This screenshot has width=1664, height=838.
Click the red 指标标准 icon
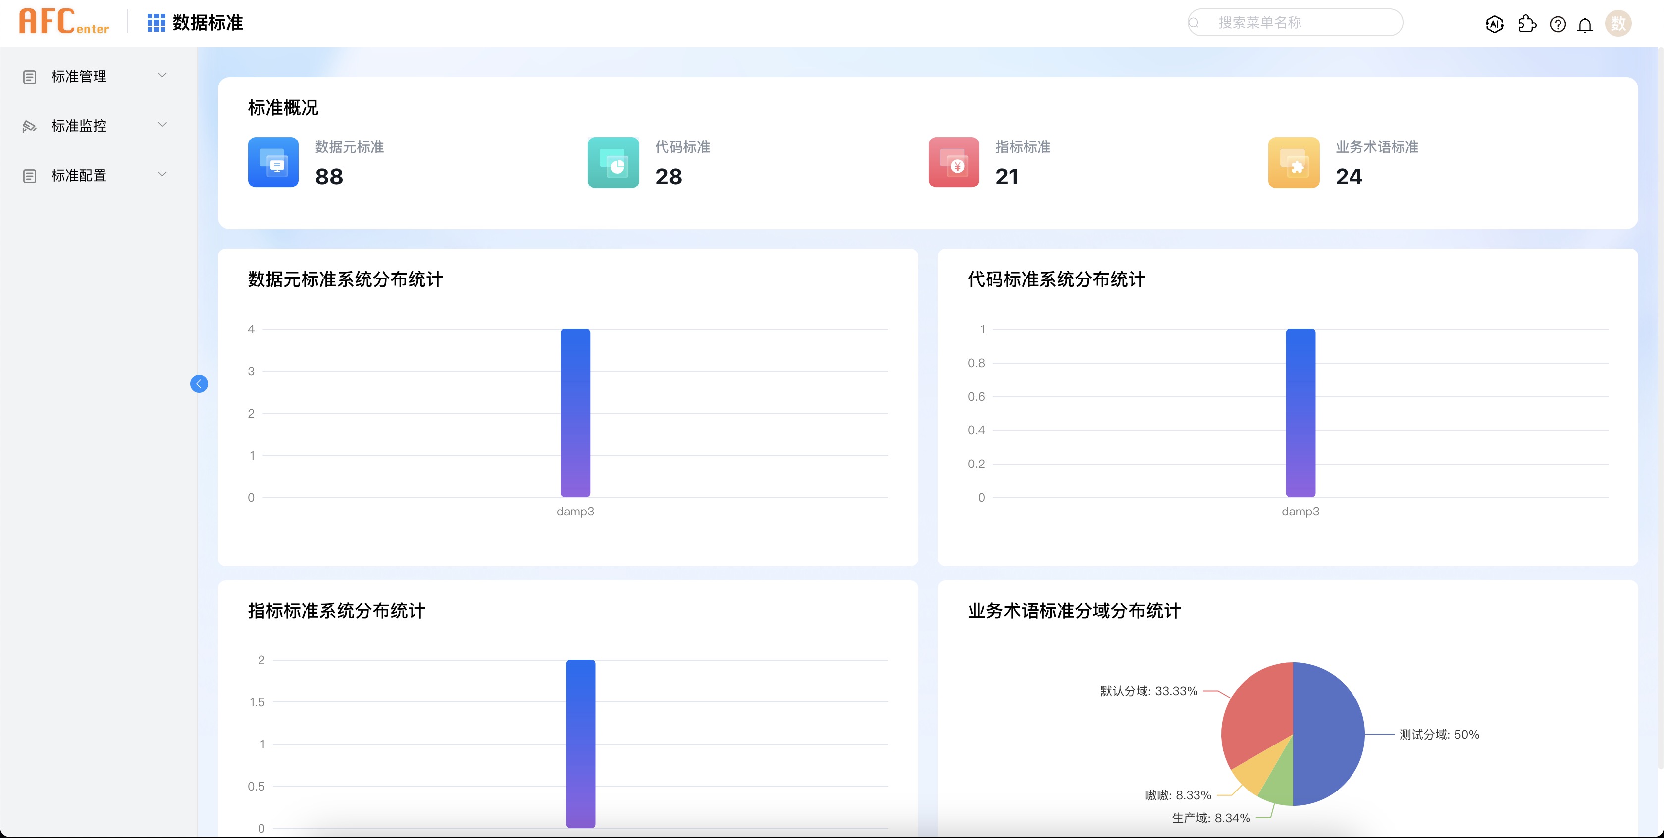pyautogui.click(x=953, y=162)
